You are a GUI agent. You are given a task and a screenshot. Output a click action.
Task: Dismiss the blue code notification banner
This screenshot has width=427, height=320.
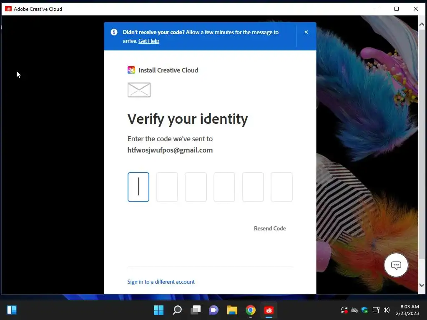306,32
